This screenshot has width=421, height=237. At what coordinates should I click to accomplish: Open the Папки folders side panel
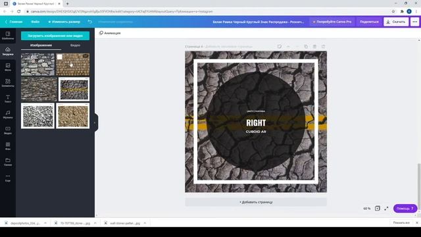pos(8,162)
